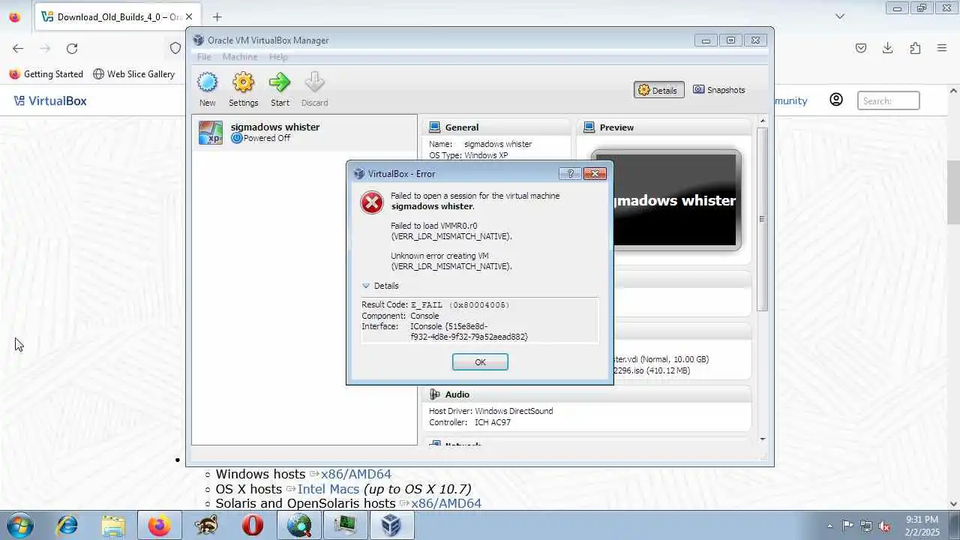Click the Action Center flag tray icon
Image resolution: width=960 pixels, height=540 pixels.
(x=848, y=526)
